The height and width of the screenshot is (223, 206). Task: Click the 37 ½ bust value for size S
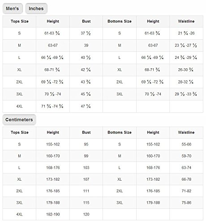86,33
